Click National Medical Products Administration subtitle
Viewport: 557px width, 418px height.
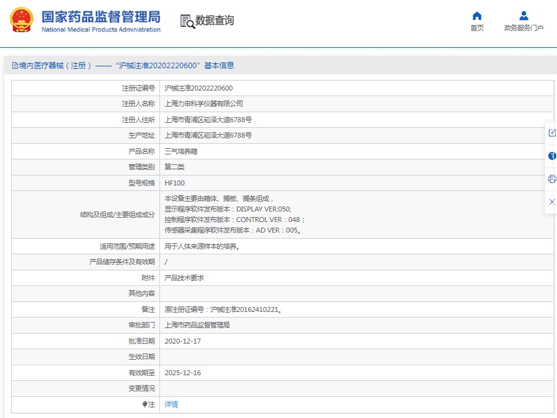tap(101, 30)
